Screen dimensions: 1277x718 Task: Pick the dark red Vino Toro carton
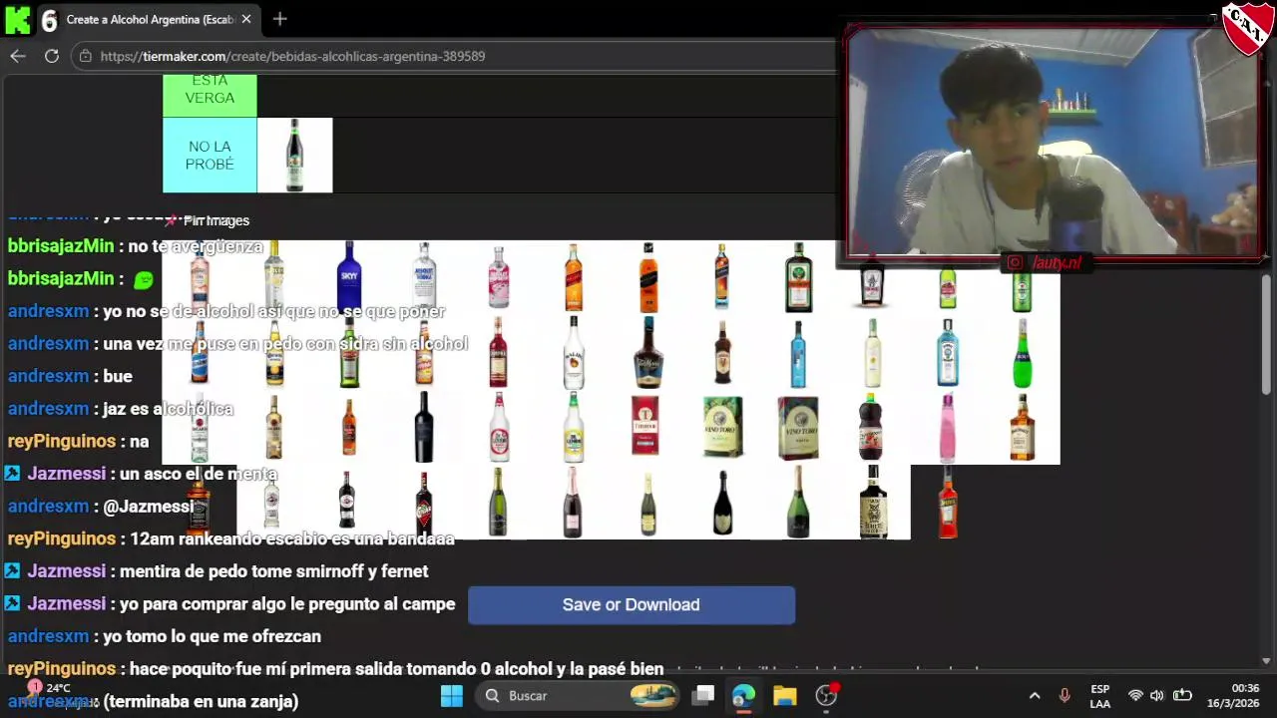[798, 427]
